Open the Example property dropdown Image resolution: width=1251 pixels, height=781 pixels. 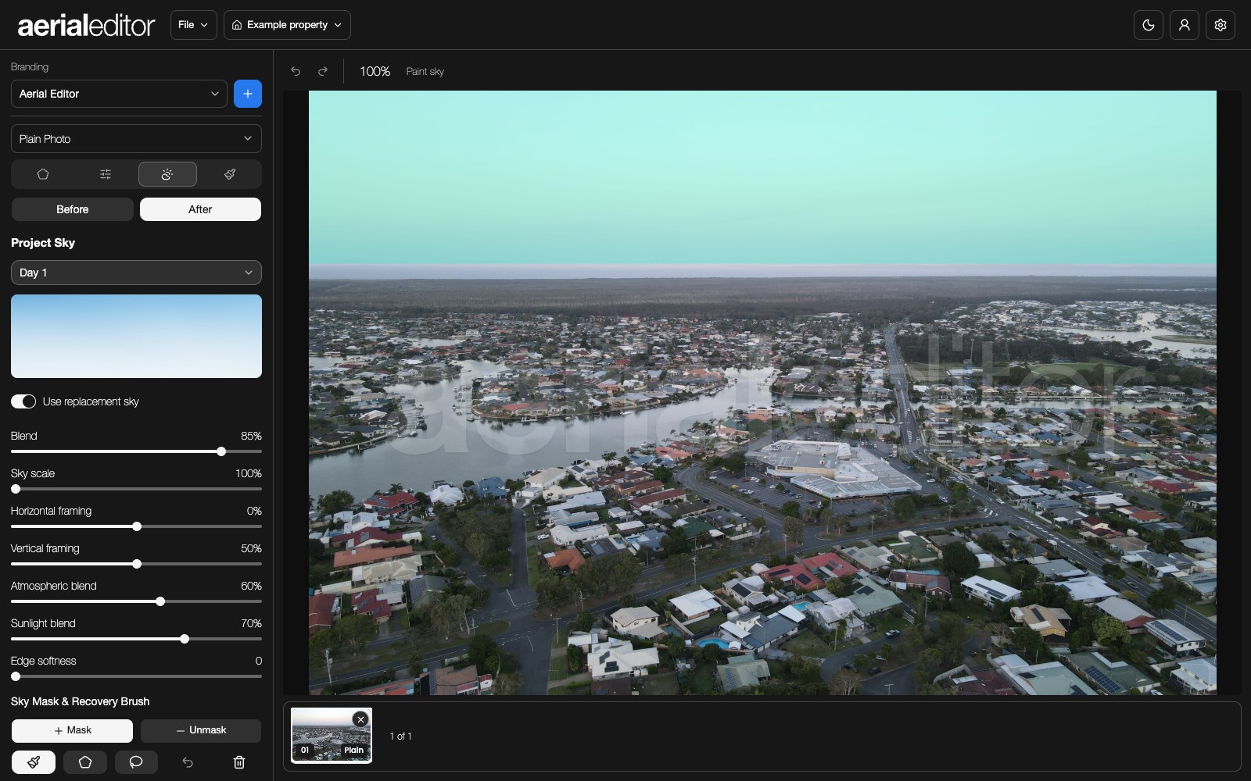click(287, 25)
